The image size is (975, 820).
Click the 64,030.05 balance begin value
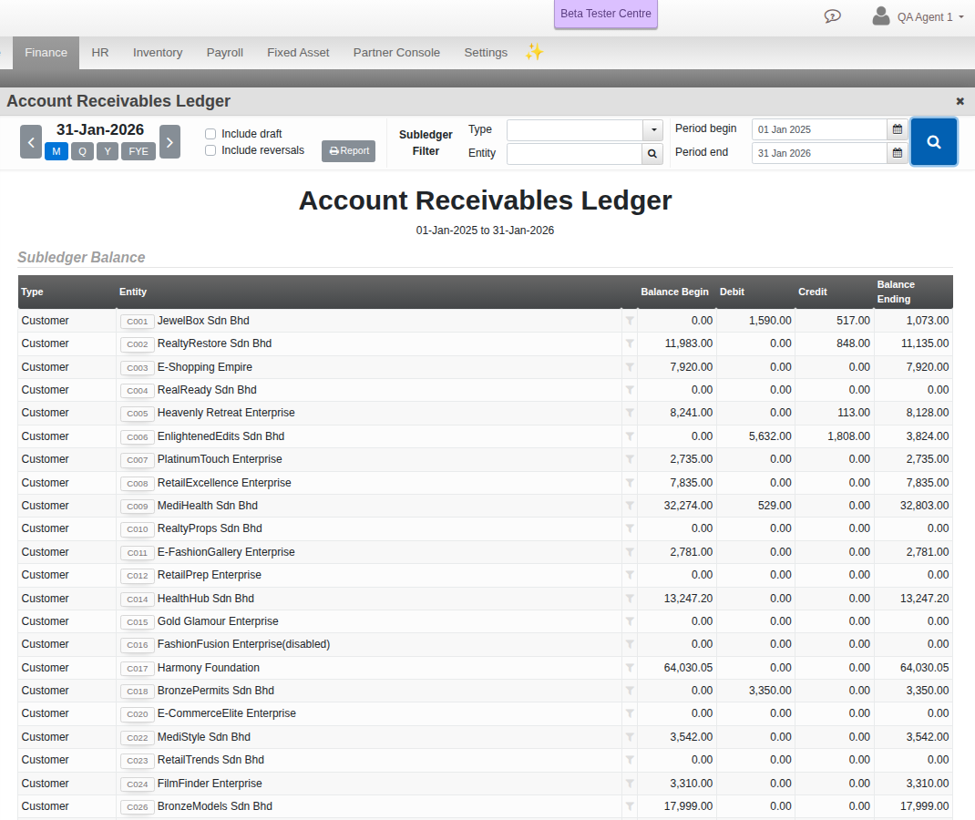click(688, 668)
